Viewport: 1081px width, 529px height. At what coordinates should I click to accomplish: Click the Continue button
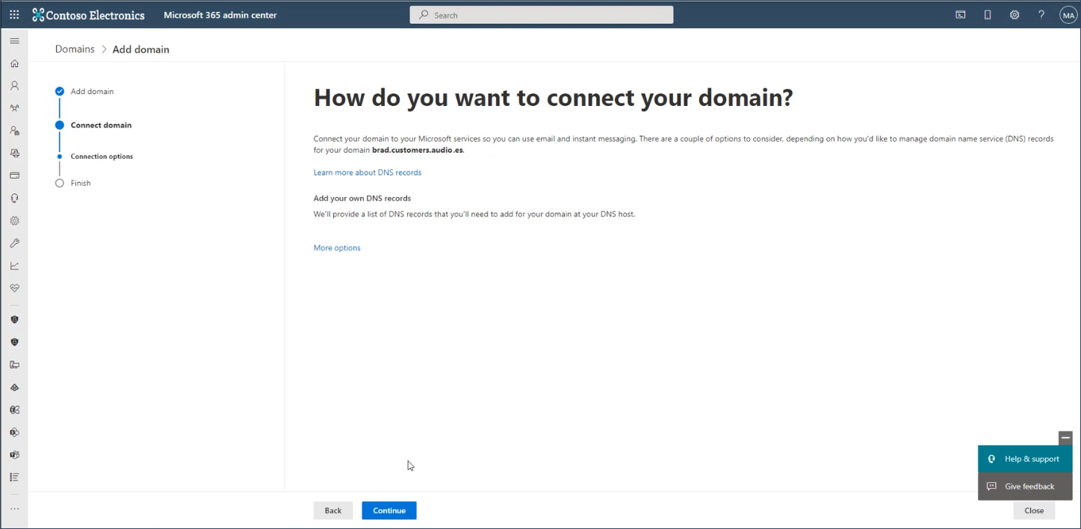click(x=389, y=510)
